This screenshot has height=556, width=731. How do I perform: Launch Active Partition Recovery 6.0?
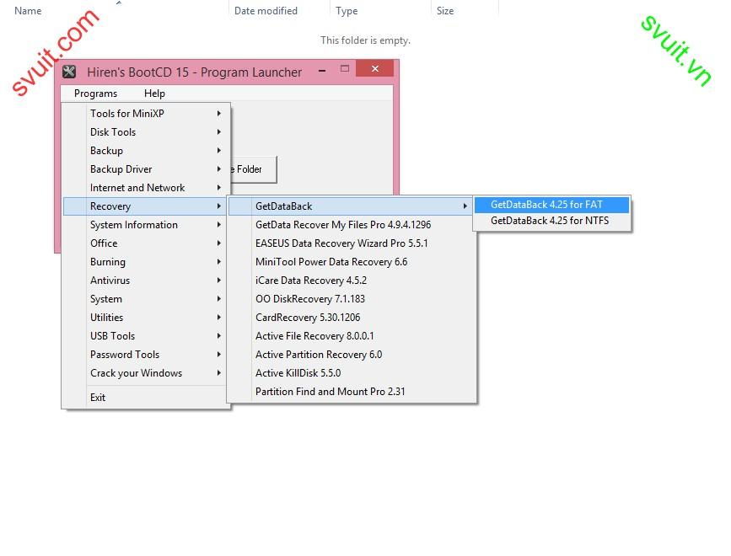click(352, 355)
